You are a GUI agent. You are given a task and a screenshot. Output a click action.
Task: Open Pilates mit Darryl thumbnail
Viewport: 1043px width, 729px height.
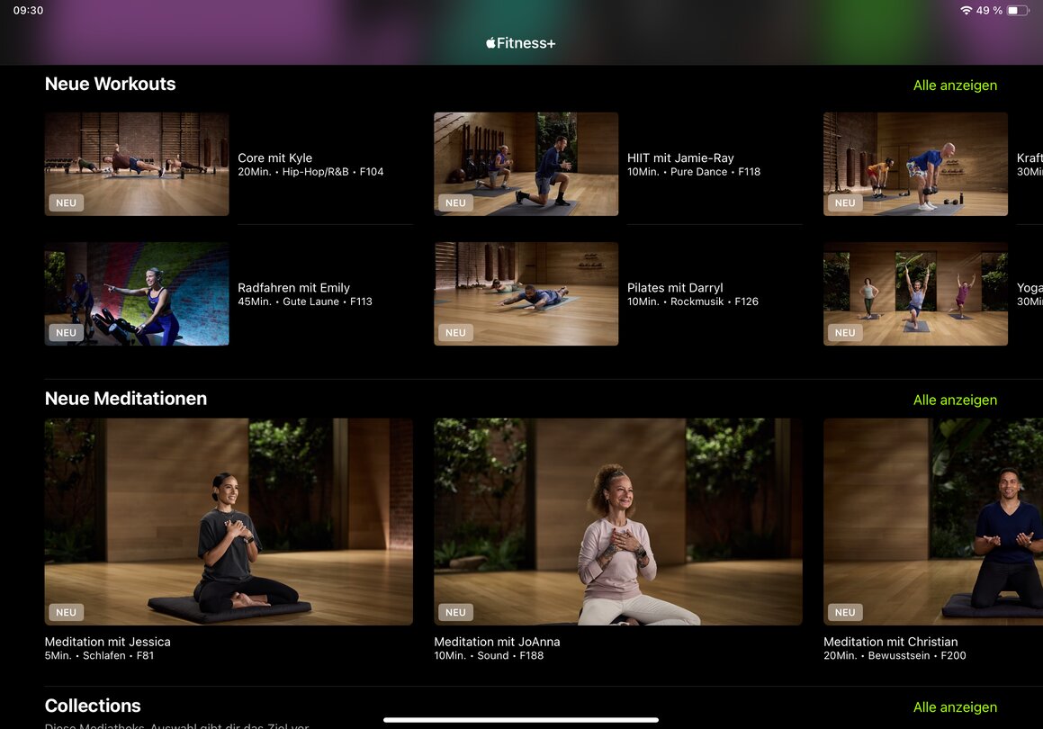tap(526, 293)
